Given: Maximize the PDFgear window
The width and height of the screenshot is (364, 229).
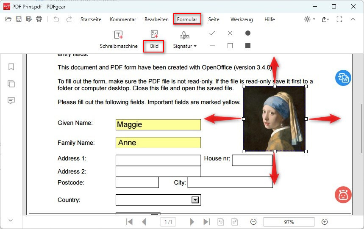Looking at the screenshot, I should pyautogui.click(x=334, y=6).
